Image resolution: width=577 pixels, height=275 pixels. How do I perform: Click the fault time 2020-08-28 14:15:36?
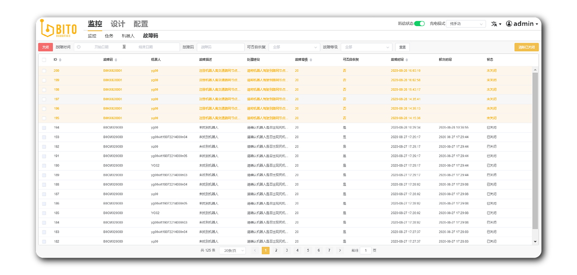click(406, 118)
